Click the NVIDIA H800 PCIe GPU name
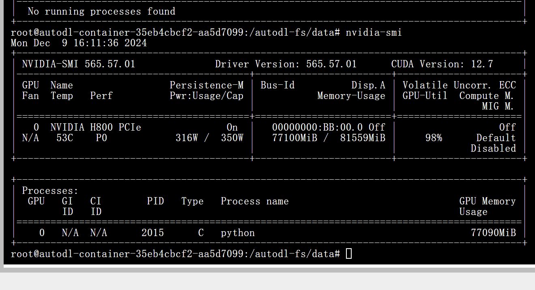This screenshot has height=290, width=535. coord(96,127)
